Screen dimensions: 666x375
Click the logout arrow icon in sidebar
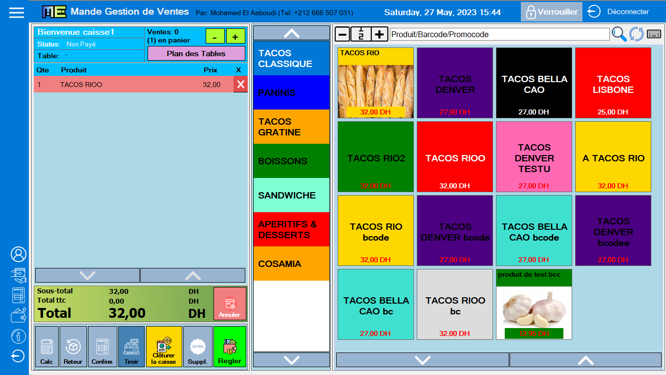point(19,356)
